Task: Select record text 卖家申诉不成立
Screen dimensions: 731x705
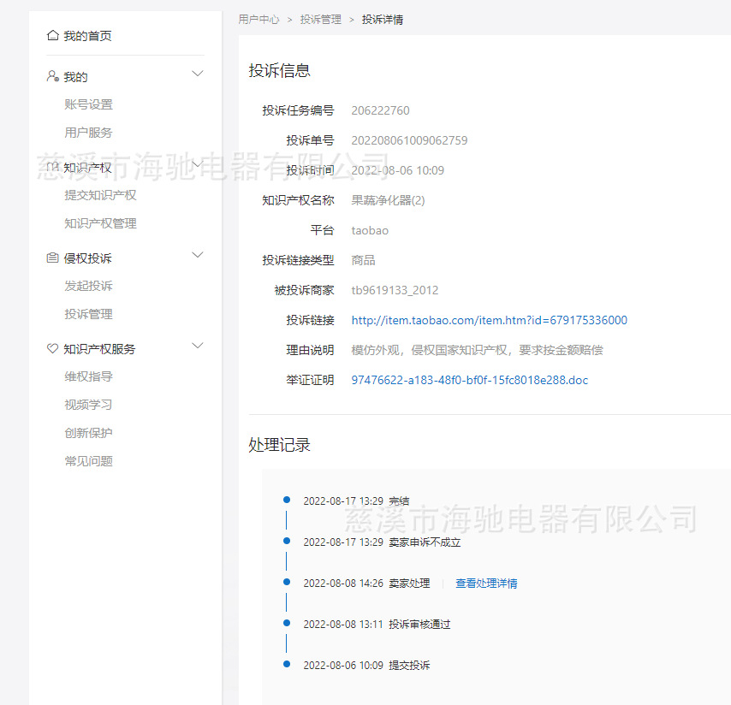Action: pyautogui.click(x=425, y=542)
